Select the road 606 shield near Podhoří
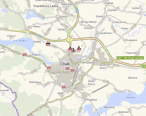The image size is (146, 116). 16,53
